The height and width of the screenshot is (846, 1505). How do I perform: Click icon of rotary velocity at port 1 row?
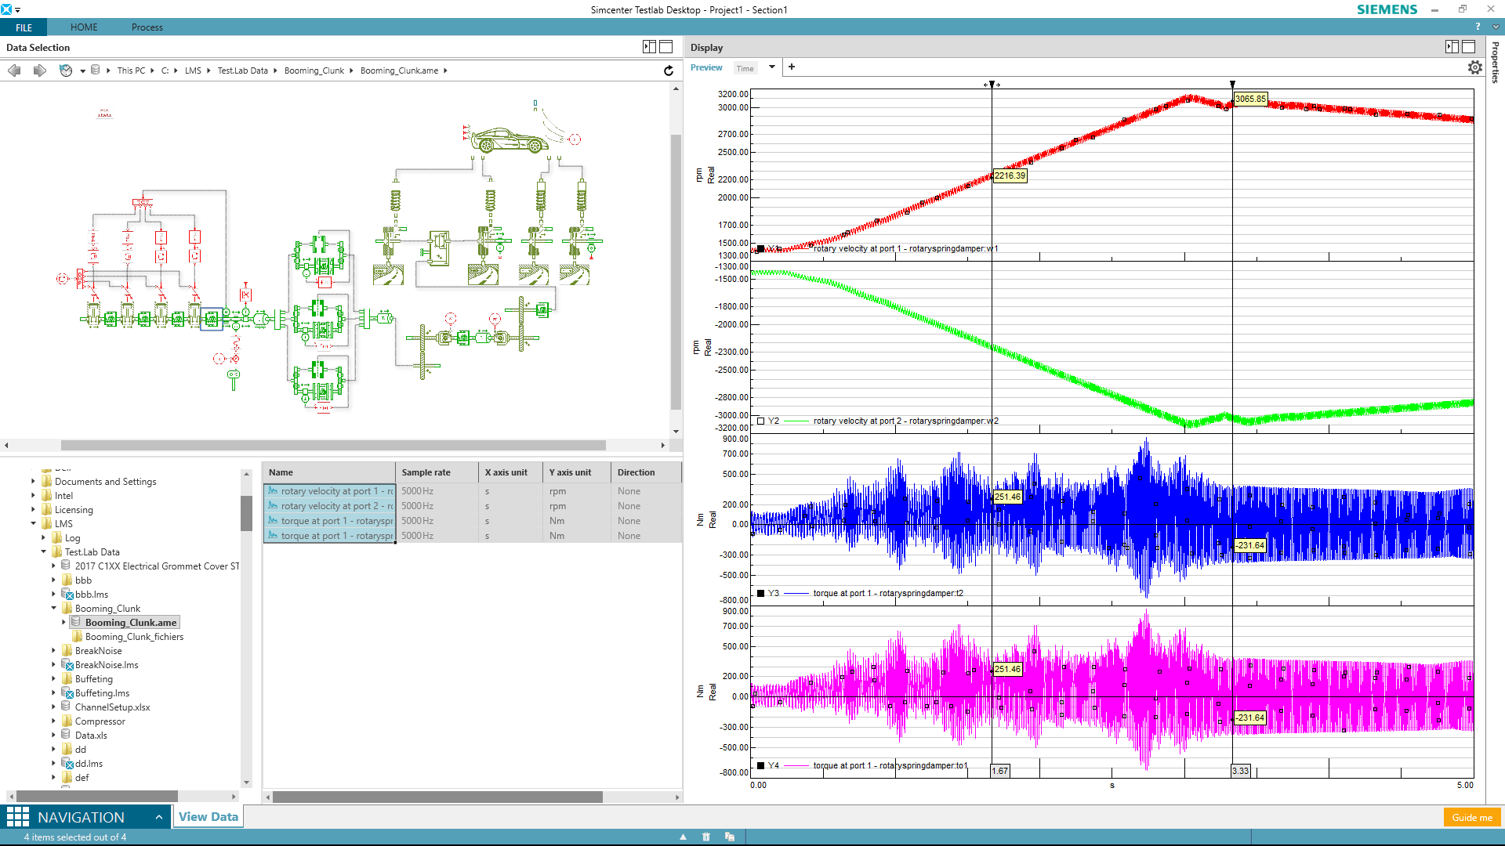coord(273,491)
